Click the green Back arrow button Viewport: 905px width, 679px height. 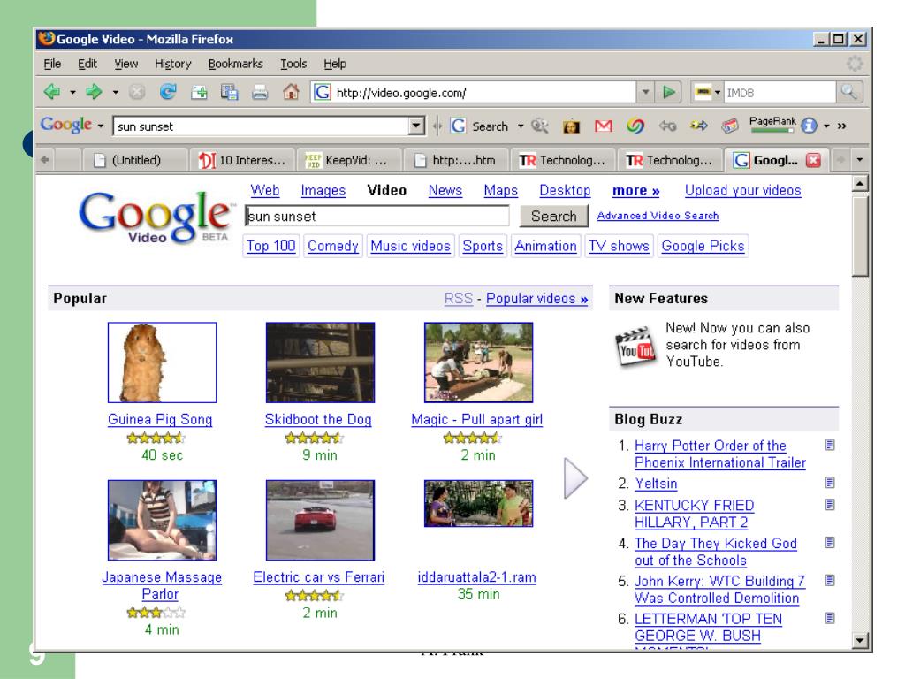52,92
